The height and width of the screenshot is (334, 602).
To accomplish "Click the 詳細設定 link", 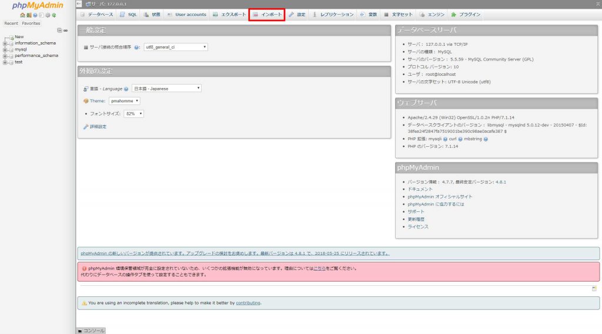I will [x=98, y=127].
